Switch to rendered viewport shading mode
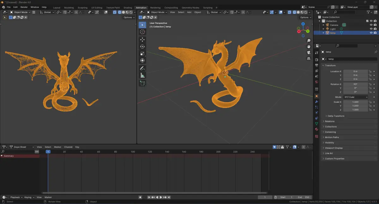The image size is (379, 204). [306, 12]
